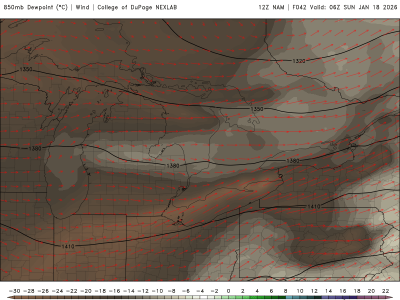
Task: Click the "12Z NAM" model run text
Action: coord(271,7)
